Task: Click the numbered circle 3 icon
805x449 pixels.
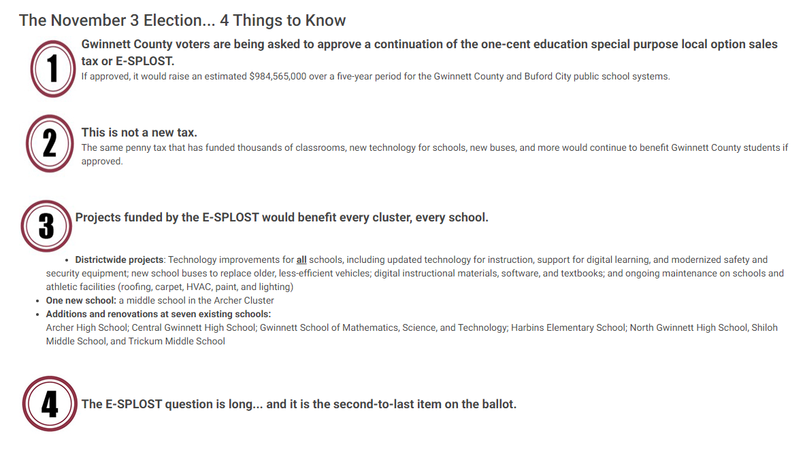Action: (x=46, y=226)
